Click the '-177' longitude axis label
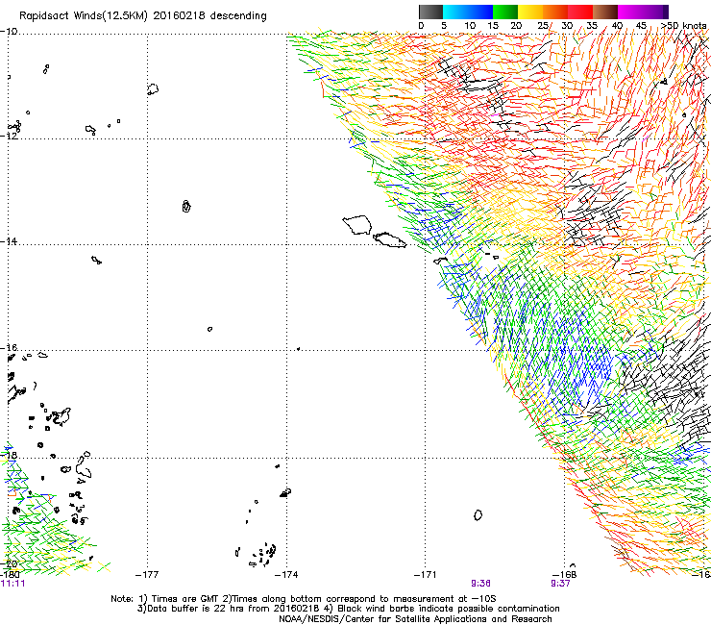The height and width of the screenshot is (625, 711). click(x=147, y=575)
